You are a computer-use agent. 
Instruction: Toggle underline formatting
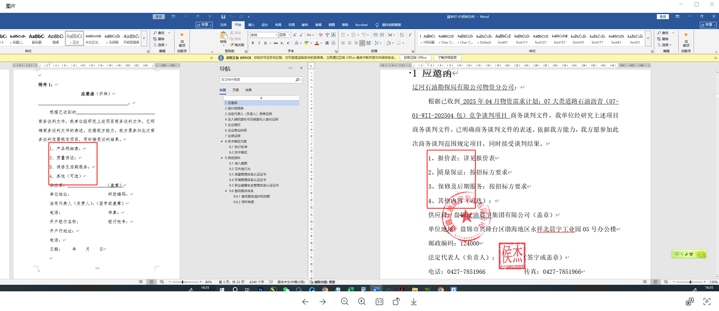click(265, 43)
